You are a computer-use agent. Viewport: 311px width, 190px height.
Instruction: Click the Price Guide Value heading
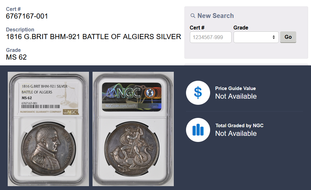[x=235, y=88]
